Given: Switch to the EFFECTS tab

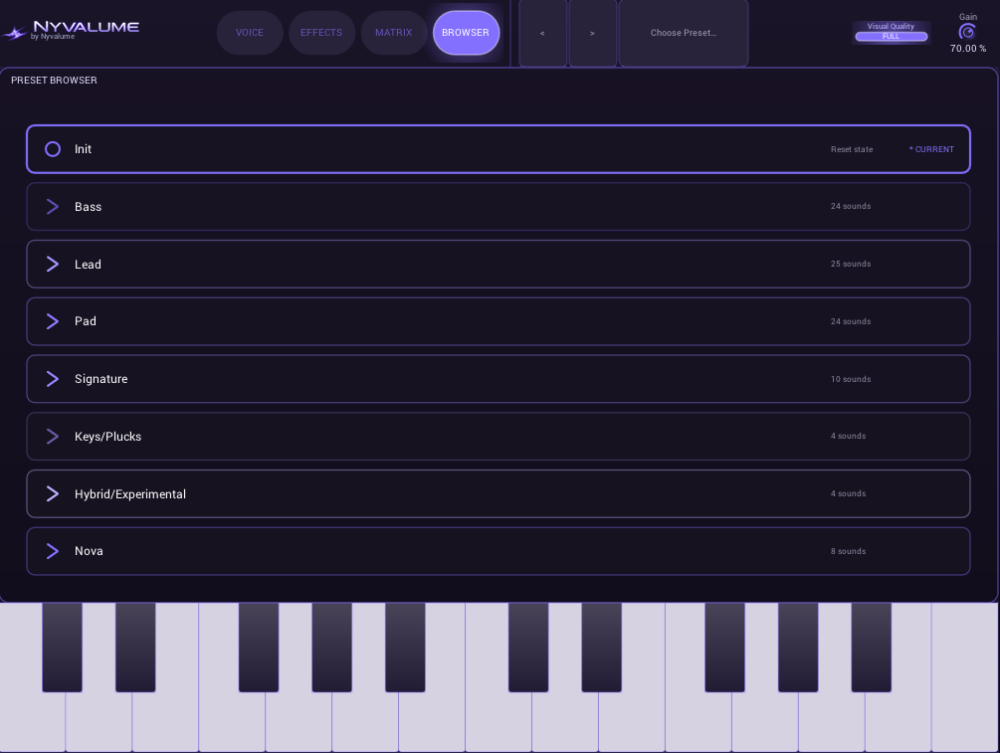Looking at the screenshot, I should 321,33.
